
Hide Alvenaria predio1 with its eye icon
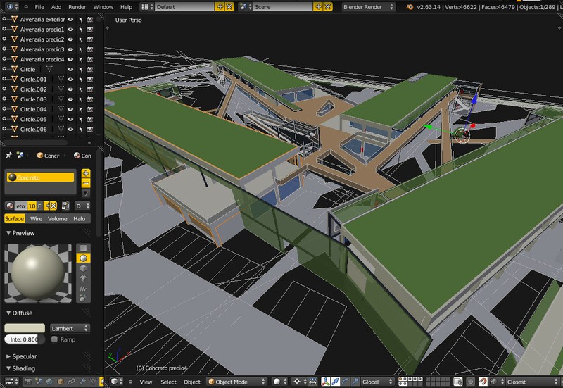coord(70,30)
